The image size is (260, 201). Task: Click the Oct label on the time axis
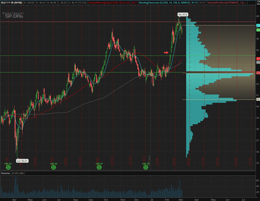pos(106,199)
